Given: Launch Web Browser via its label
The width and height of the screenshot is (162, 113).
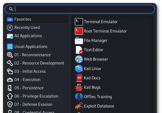Looking at the screenshot, I should point(96,59).
